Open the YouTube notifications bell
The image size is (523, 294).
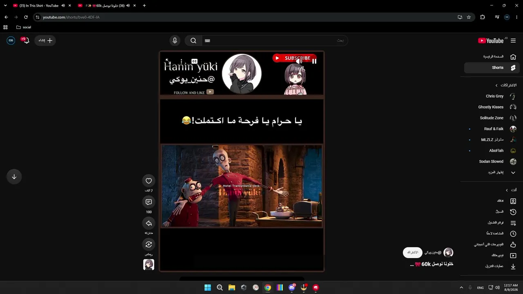coord(25,40)
